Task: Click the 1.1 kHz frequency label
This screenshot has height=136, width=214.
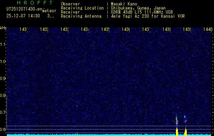Action: 3,44
